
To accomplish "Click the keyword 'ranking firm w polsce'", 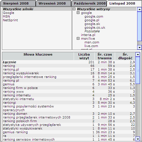I will pos(20,88).
